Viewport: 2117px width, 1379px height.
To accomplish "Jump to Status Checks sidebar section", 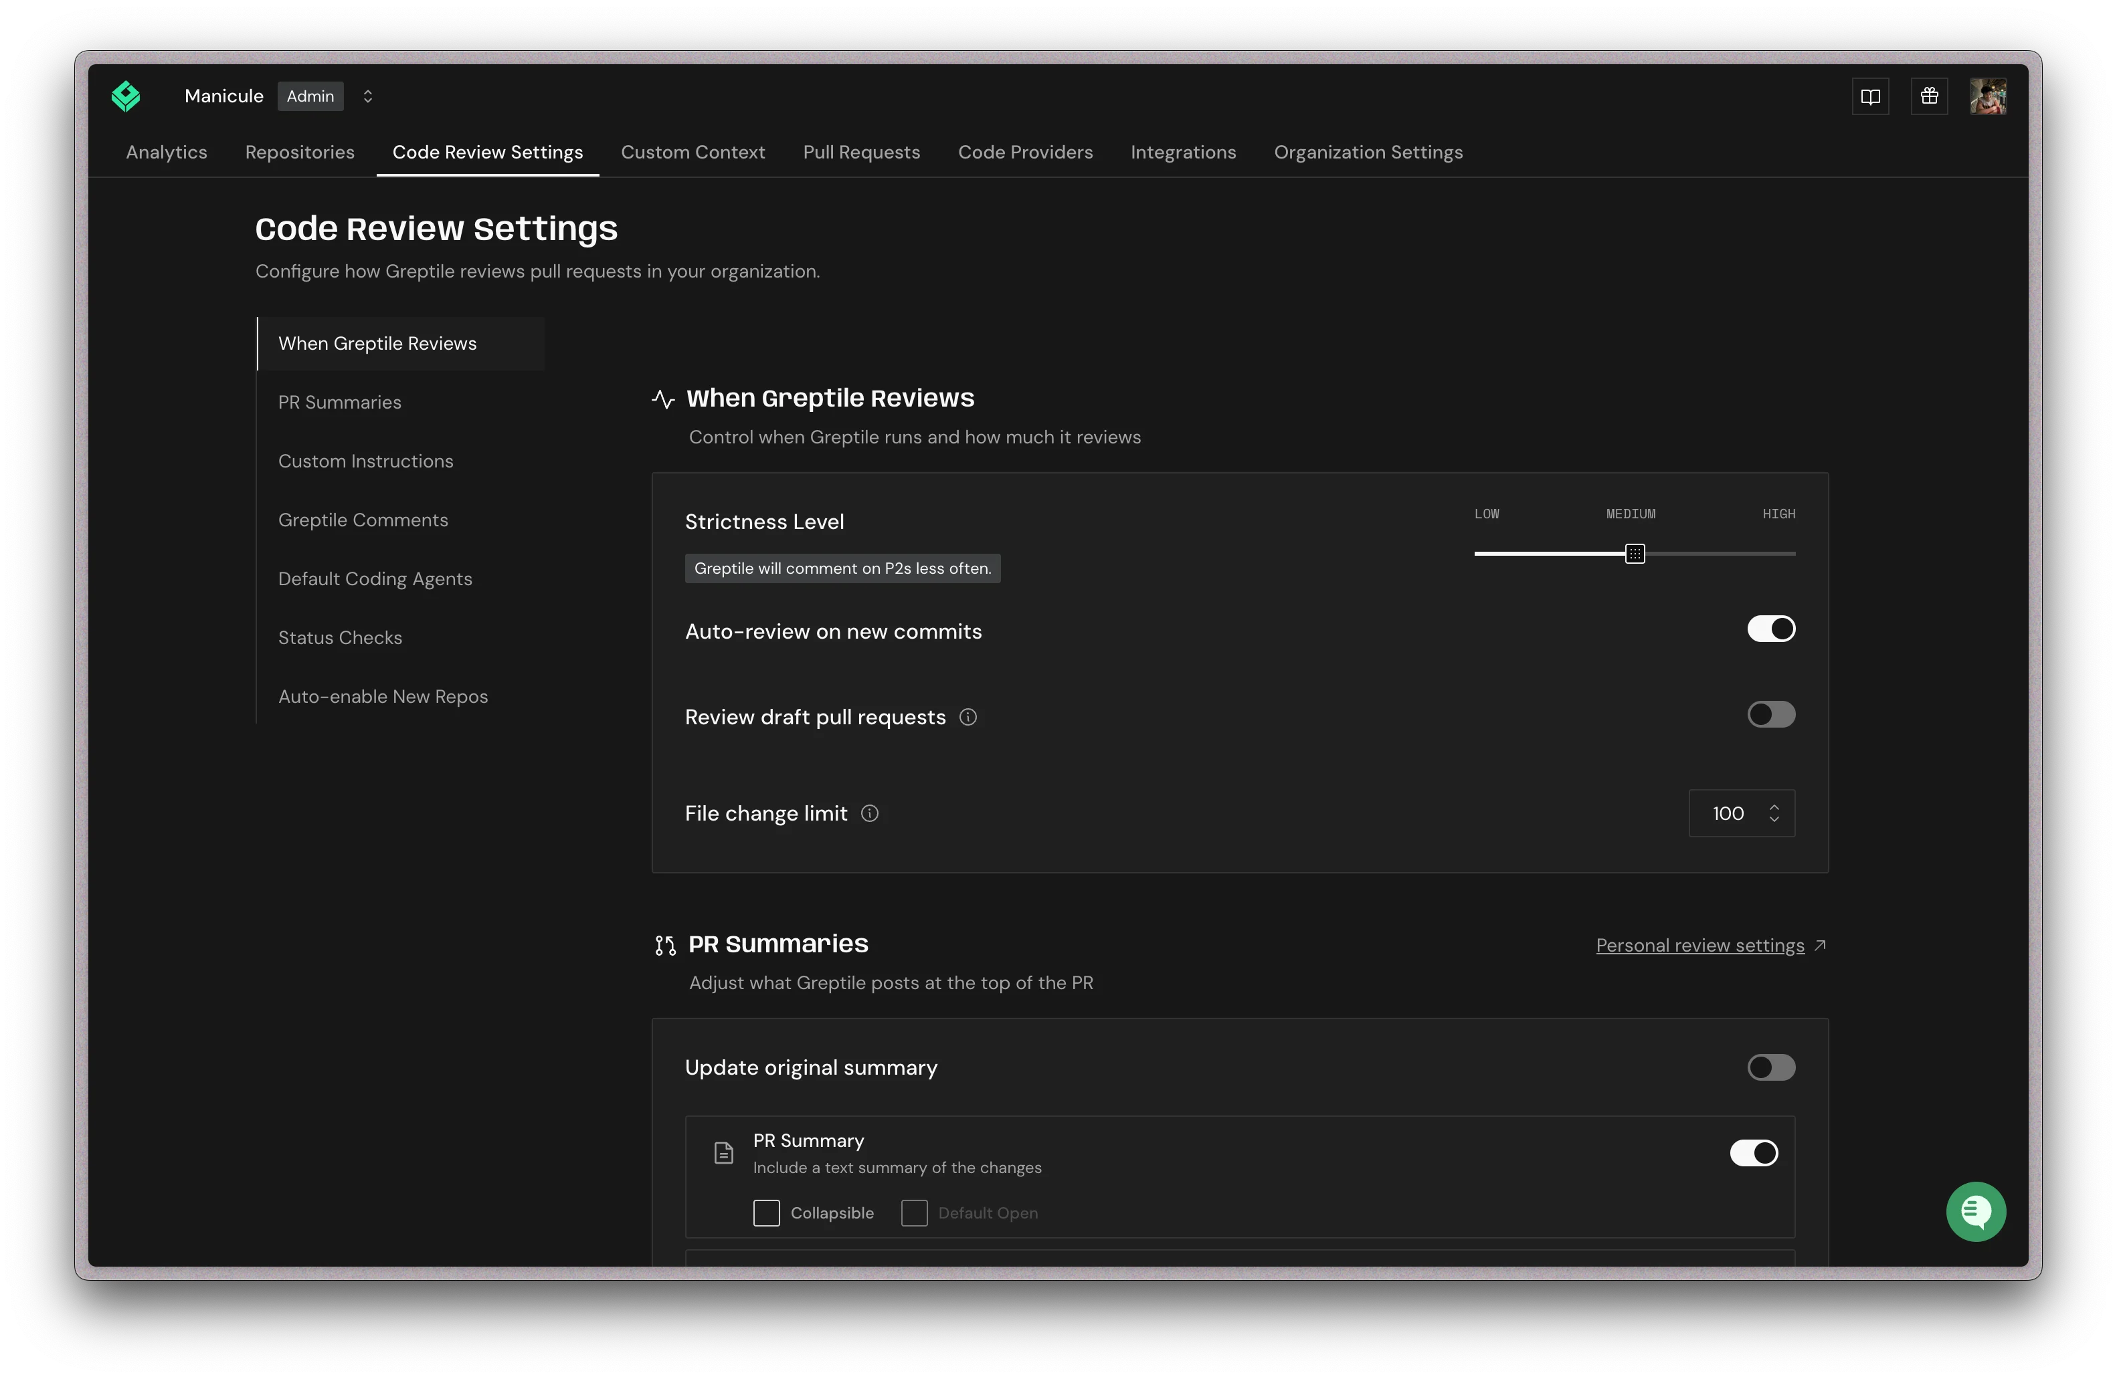I will point(340,637).
